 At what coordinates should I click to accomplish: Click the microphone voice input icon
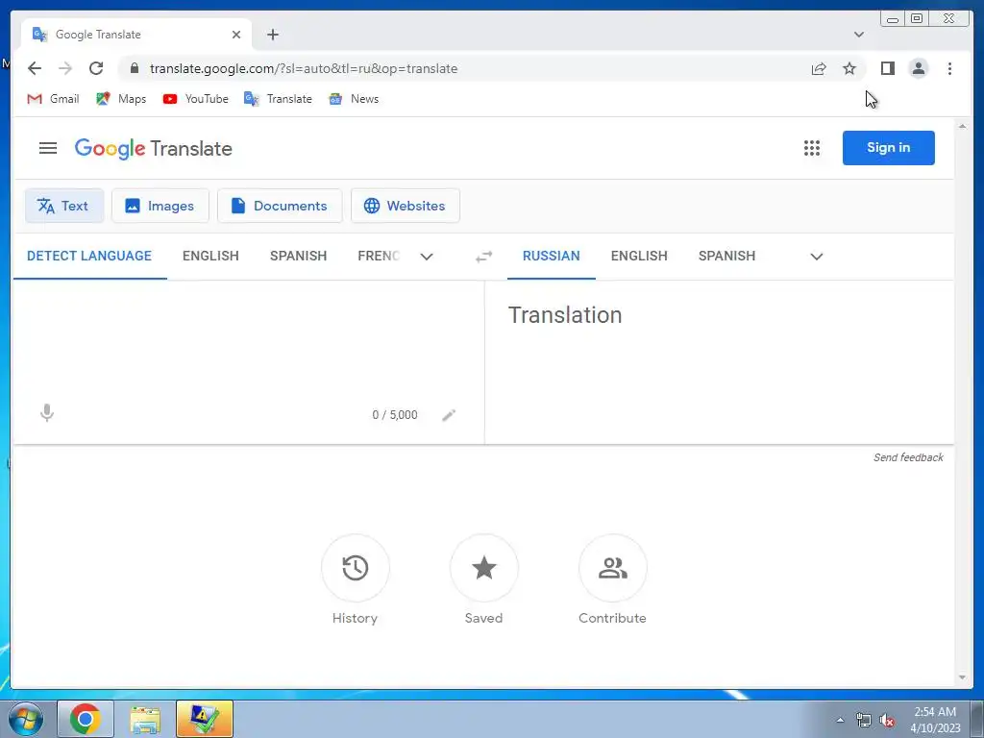pyautogui.click(x=47, y=413)
